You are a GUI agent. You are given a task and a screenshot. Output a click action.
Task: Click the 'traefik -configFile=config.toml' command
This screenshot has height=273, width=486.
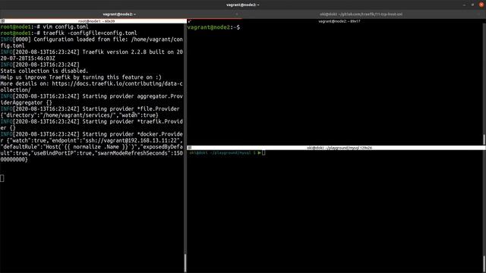[90, 33]
